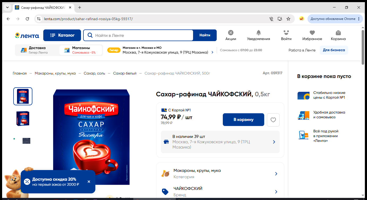The height and width of the screenshot is (200, 367).
Task: Click the С Картой №1 card icon
Action: pyautogui.click(x=164, y=110)
